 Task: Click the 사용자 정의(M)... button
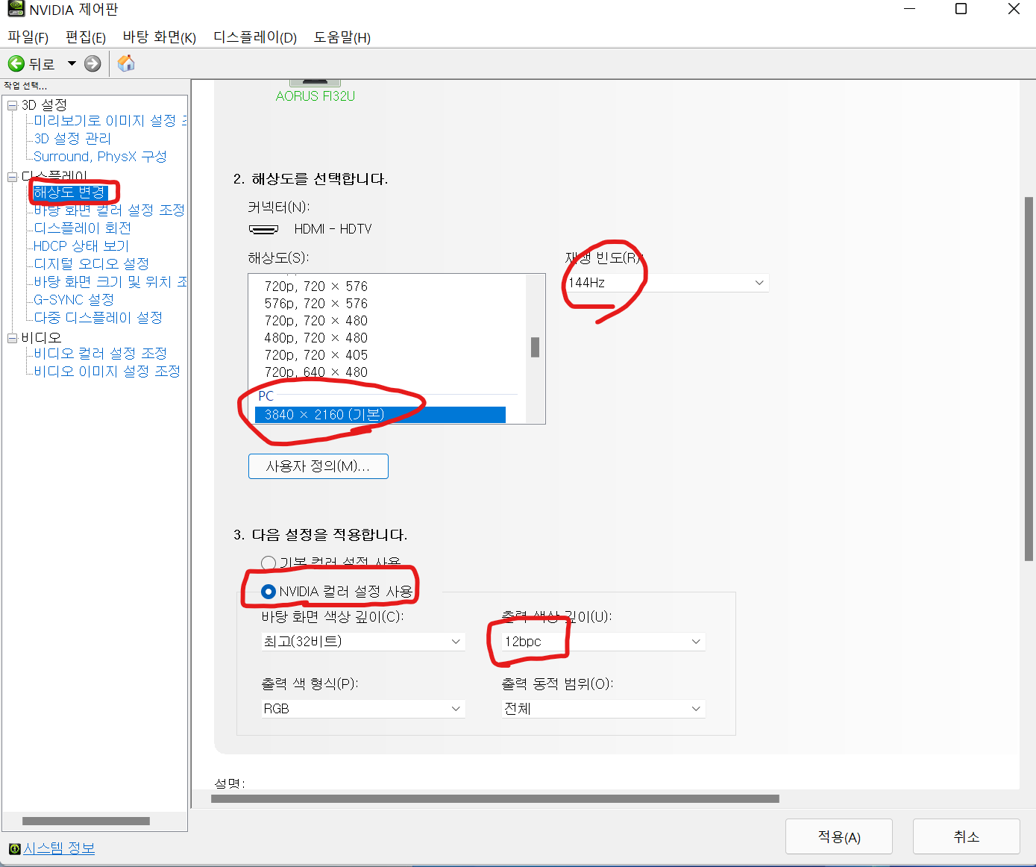[318, 466]
